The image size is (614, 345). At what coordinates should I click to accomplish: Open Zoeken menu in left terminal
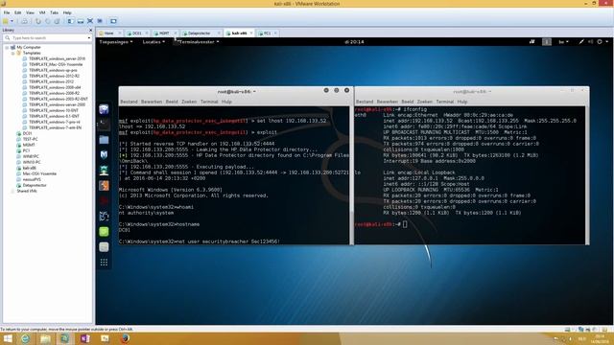189,102
